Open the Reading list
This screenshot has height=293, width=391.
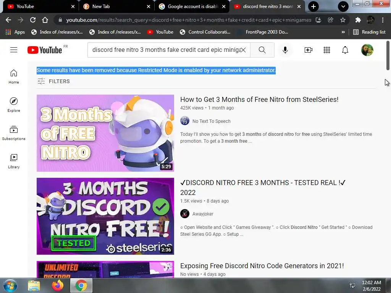click(369, 32)
